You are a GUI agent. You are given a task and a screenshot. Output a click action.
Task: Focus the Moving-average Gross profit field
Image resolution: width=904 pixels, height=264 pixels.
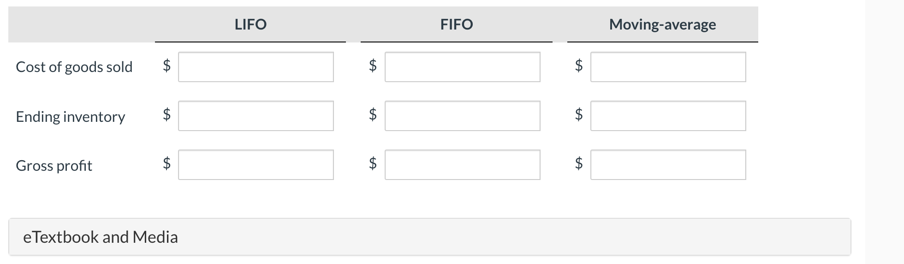pos(668,165)
